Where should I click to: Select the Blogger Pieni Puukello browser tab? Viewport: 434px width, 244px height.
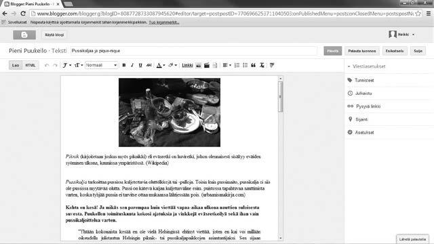[x=31, y=4]
